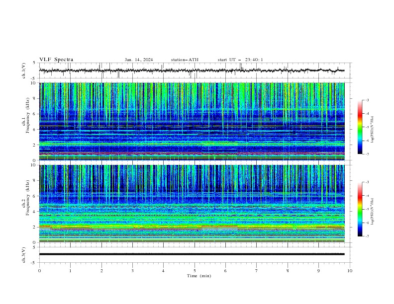
Task: Click the ch.1 PSD color scale bar
Action: [360, 127]
